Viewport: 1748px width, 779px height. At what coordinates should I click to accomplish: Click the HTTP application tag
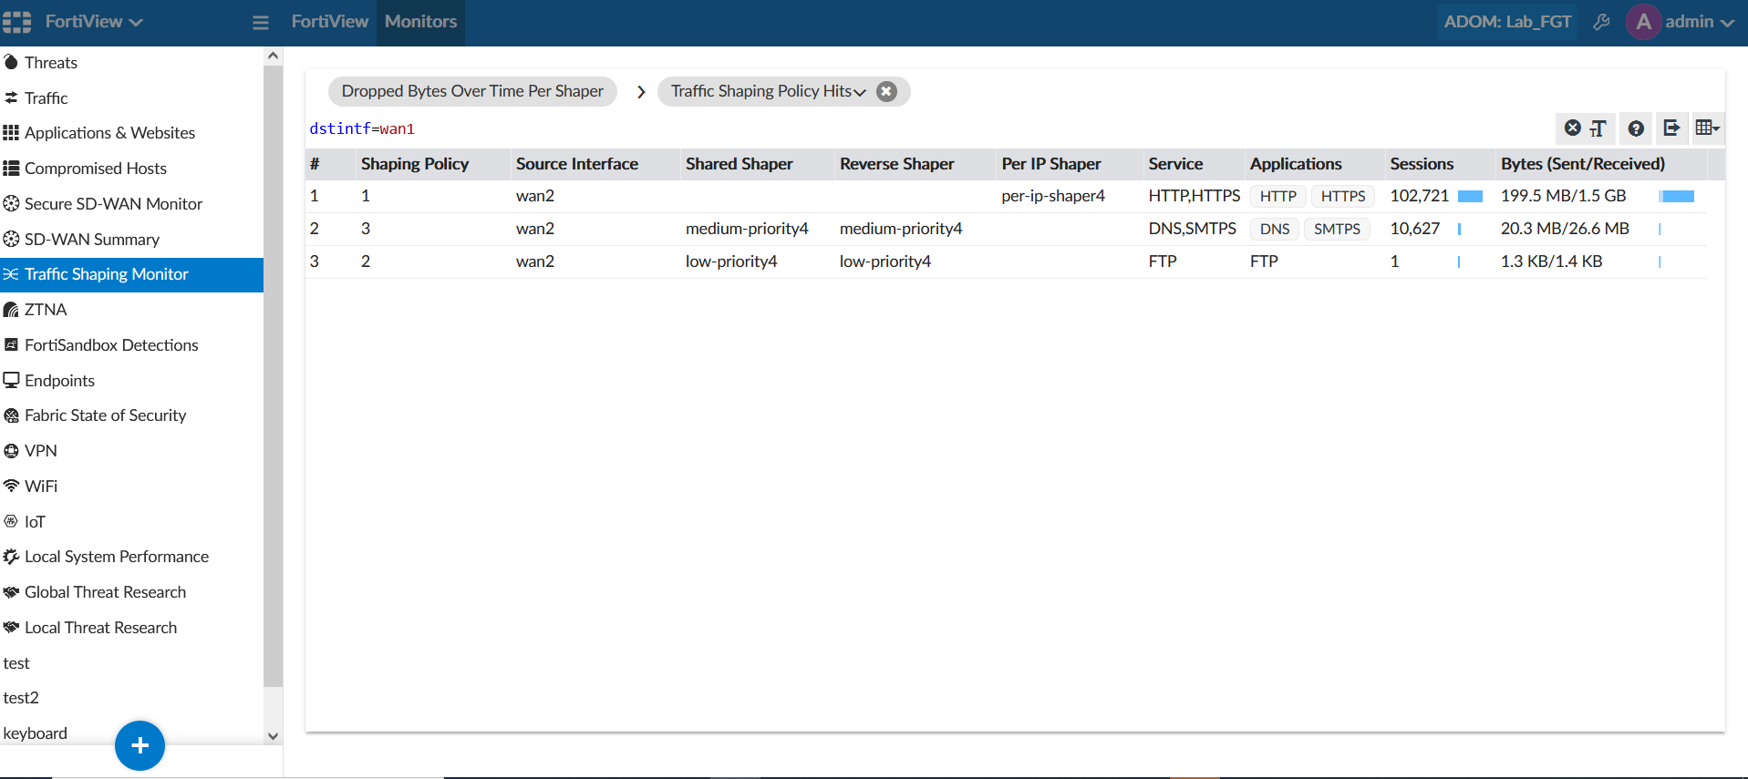1278,196
